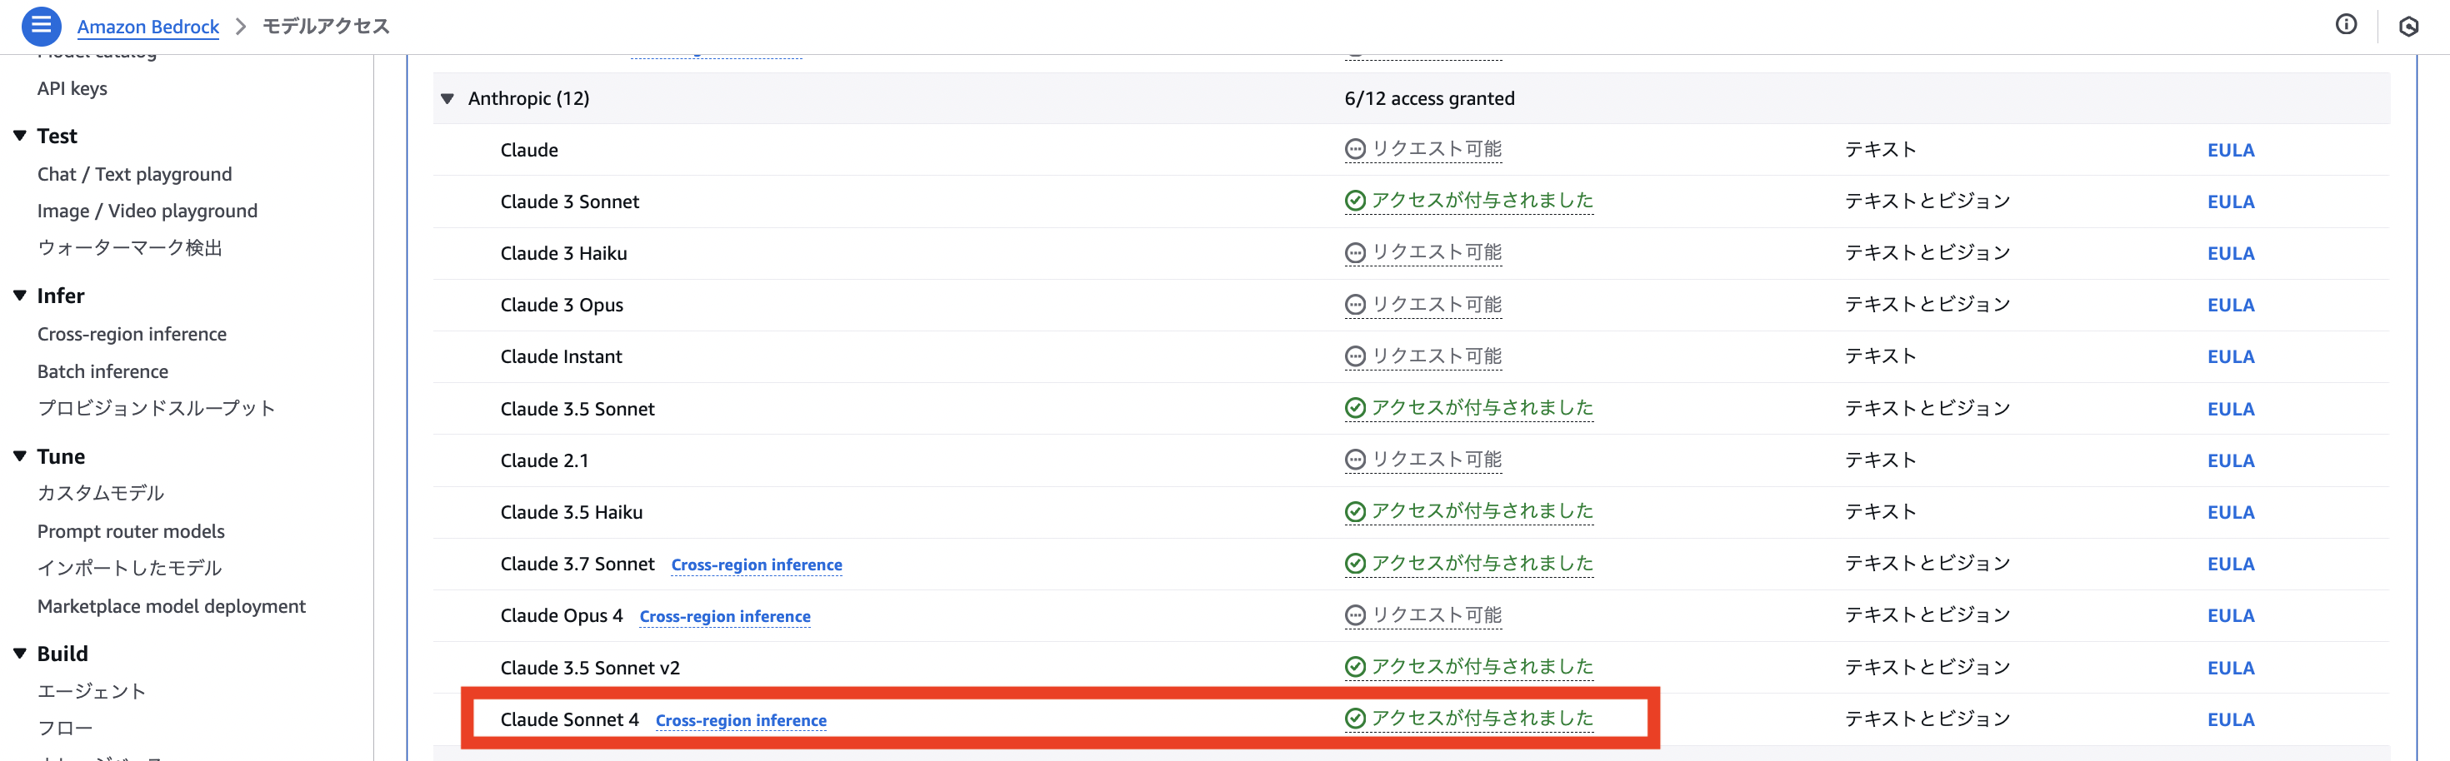Click Claude 3.5 Sonnet v2 granted check icon

[x=1355, y=667]
